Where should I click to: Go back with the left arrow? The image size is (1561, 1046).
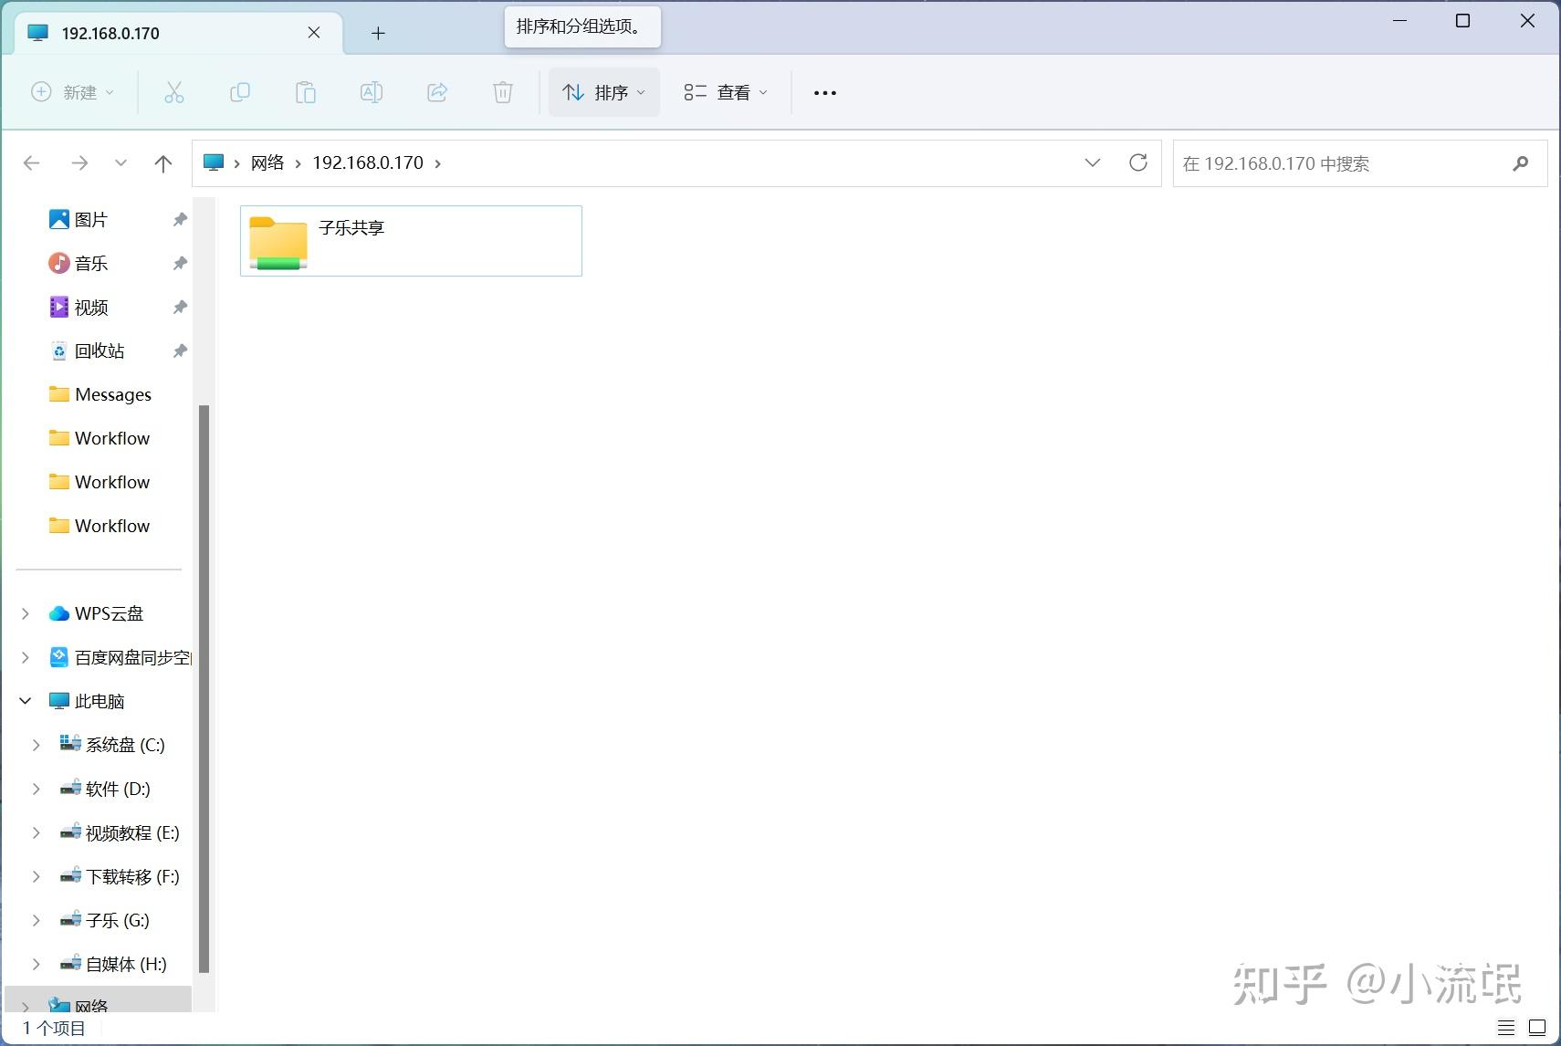coord(32,163)
